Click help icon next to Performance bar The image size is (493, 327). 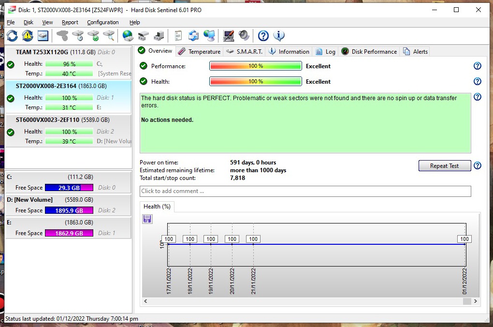[478, 66]
